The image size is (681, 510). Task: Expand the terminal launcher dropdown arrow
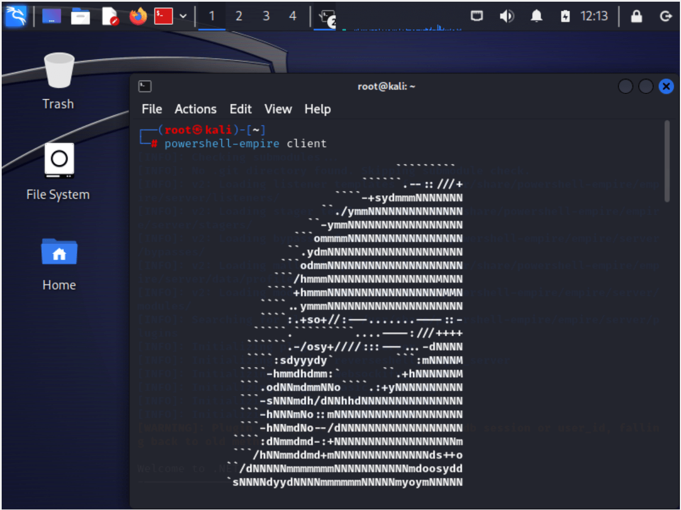[183, 16]
